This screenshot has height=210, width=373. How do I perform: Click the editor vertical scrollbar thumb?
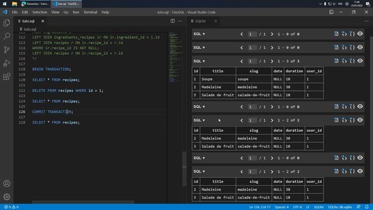click(x=184, y=169)
